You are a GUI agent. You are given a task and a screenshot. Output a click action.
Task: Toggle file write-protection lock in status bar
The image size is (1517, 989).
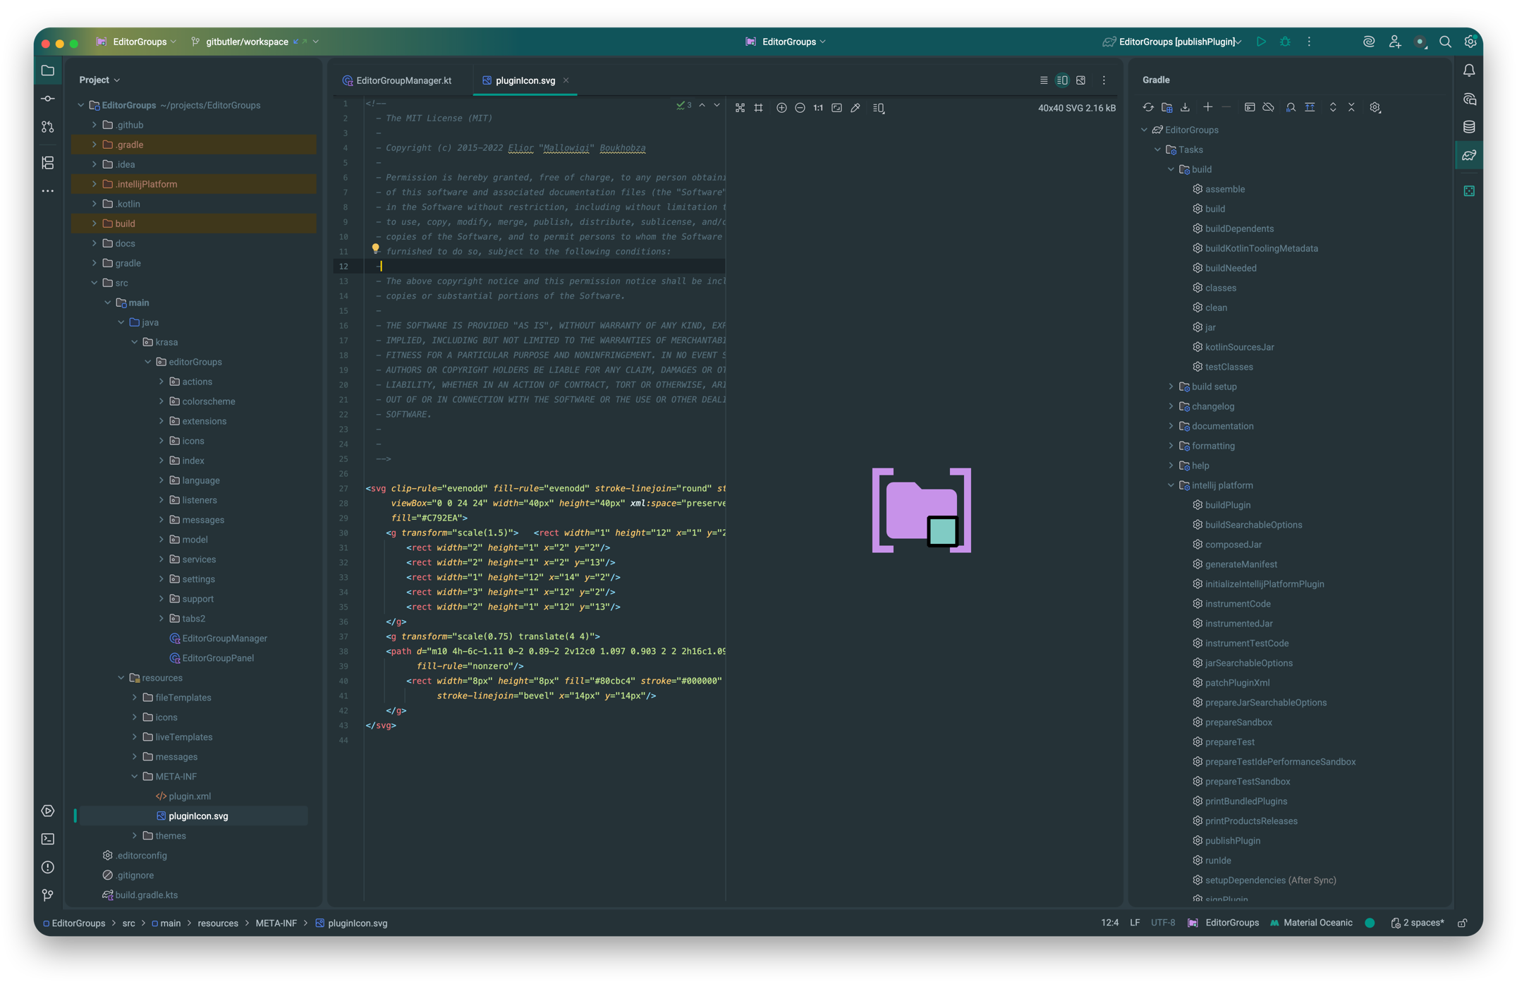click(1462, 923)
